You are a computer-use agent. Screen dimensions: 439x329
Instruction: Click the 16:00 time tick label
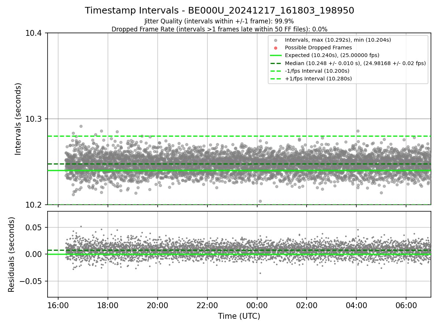(58, 306)
